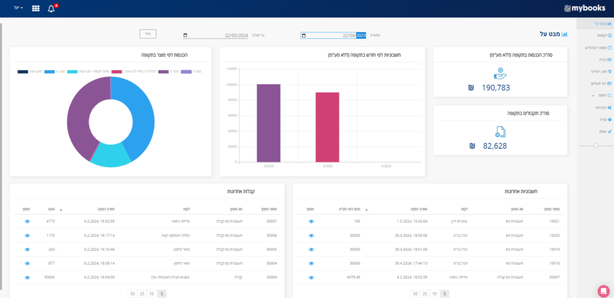Toggle מוצר C legend swatch
The height and width of the screenshot is (298, 614).
point(163,72)
